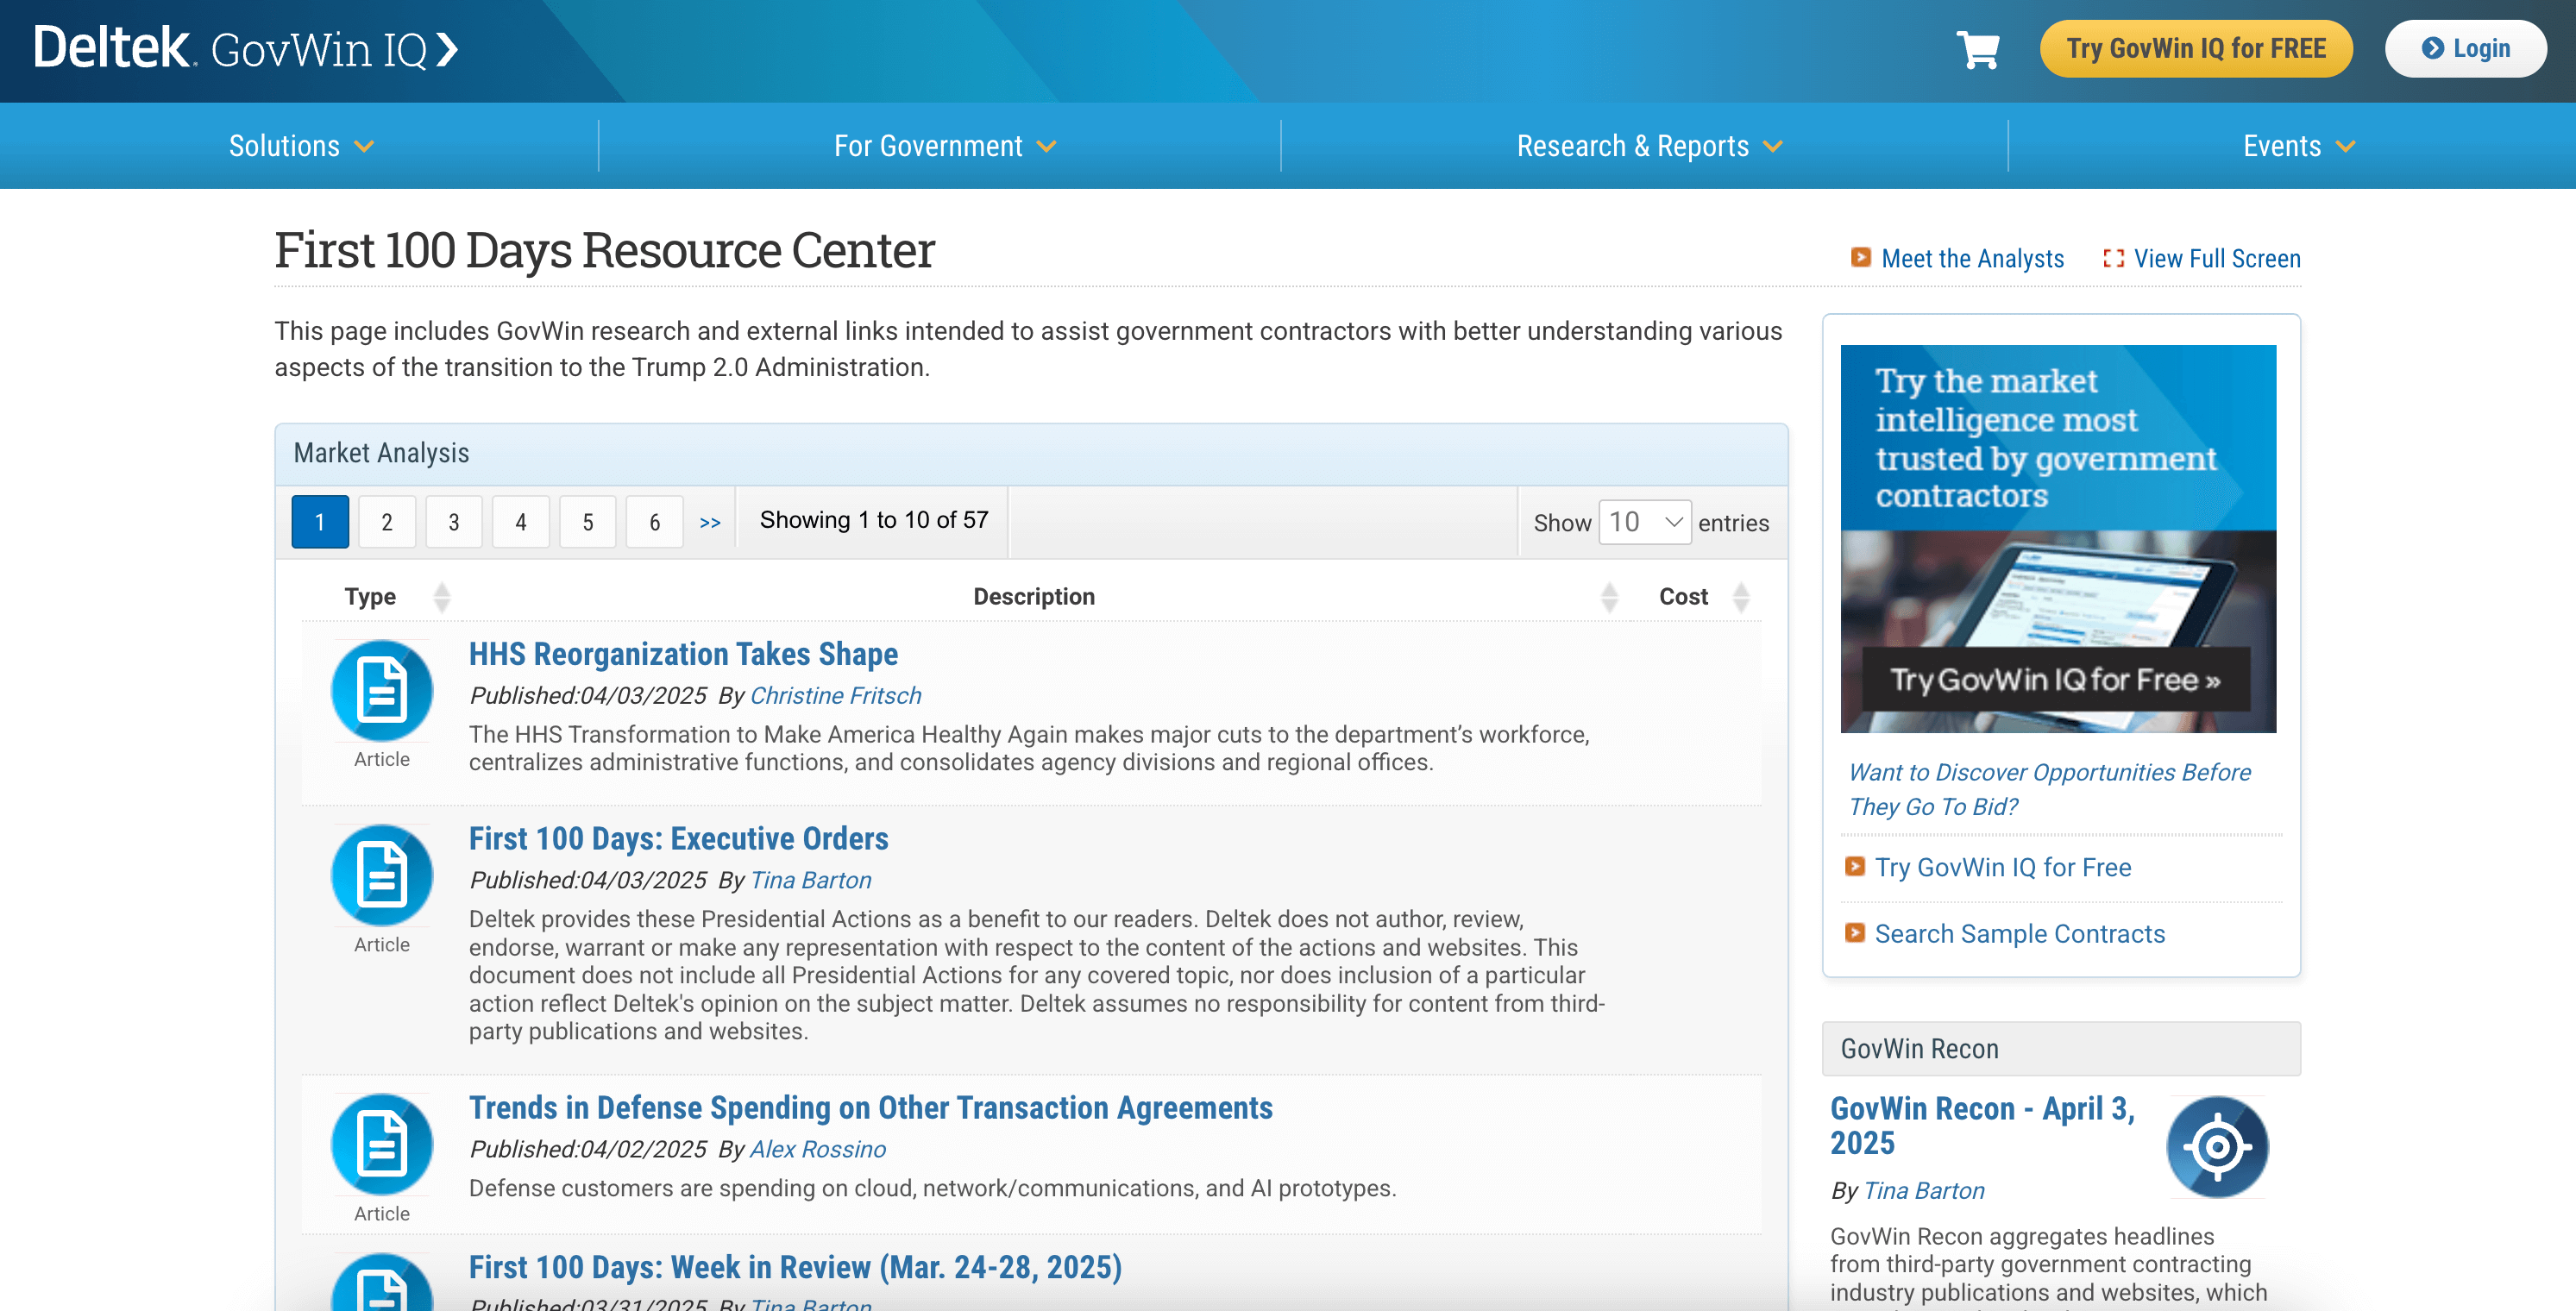Sort the table by Type column arrows
The width and height of the screenshot is (2576, 1311).
point(441,597)
